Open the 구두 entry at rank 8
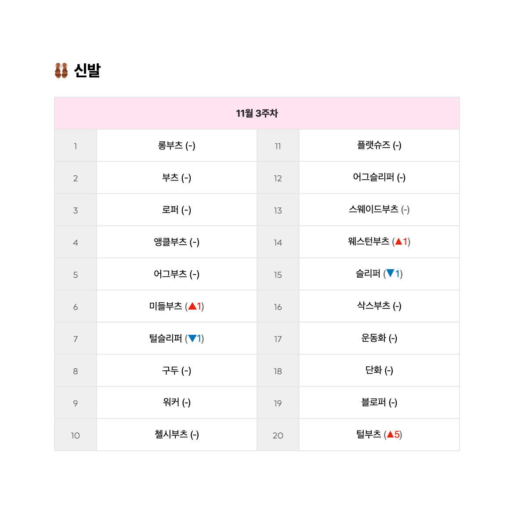Image resolution: width=514 pixels, height=514 pixels. tap(177, 370)
